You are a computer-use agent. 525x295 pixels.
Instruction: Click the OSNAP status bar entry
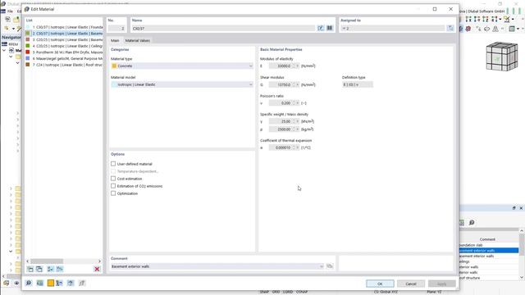click(302, 292)
